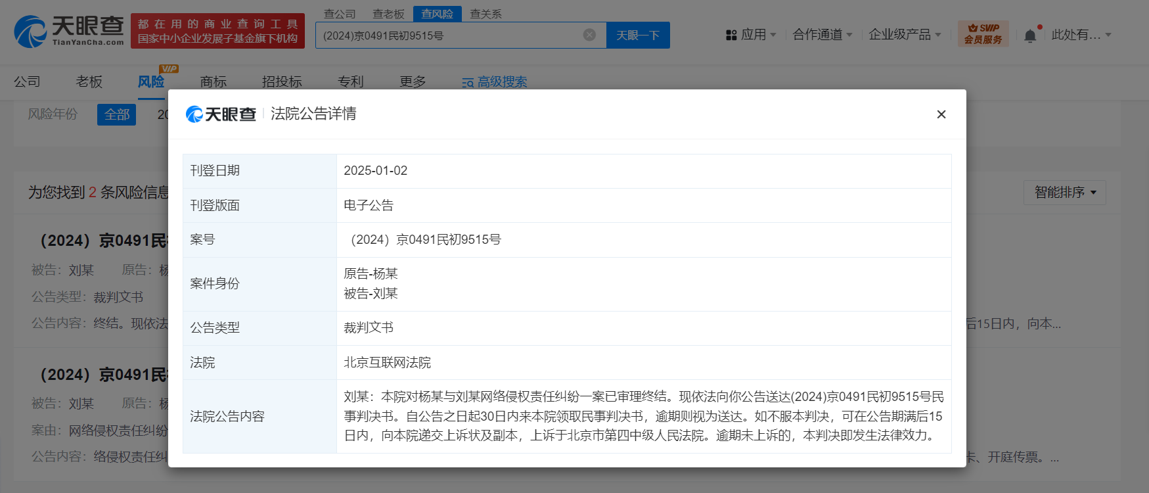The image size is (1149, 493).
Task: Open the notification bell
Action: click(1030, 35)
